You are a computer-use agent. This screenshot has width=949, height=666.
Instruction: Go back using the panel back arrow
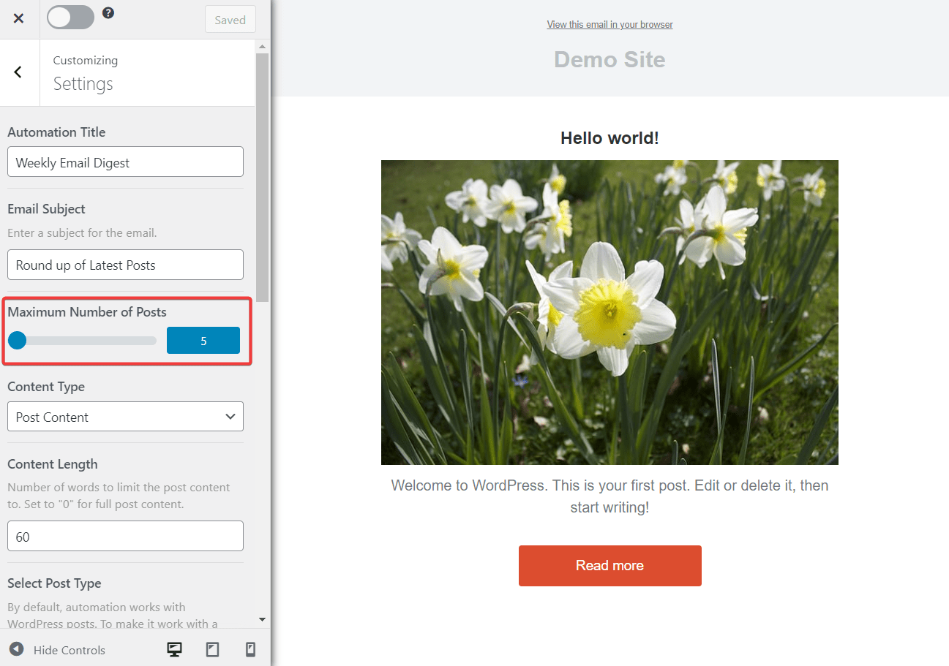(18, 72)
